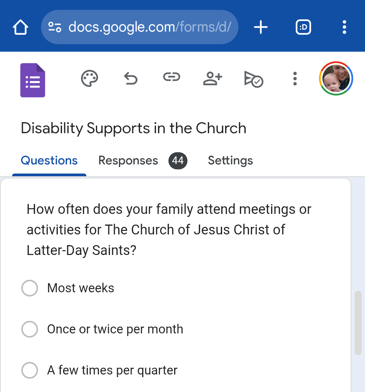
Task: Select the "Most weeks" radio option
Action: 30,288
